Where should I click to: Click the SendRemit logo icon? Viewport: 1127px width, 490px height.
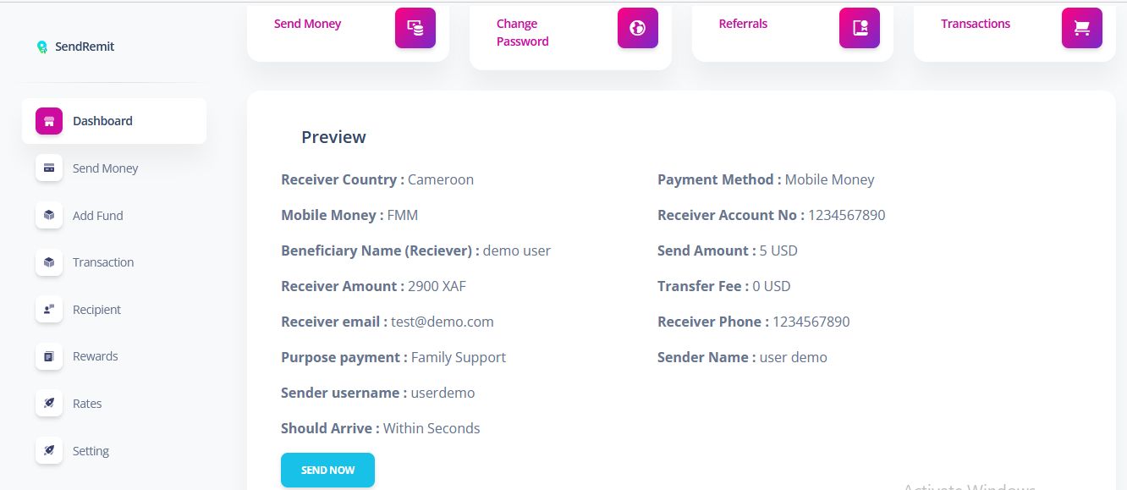42,47
